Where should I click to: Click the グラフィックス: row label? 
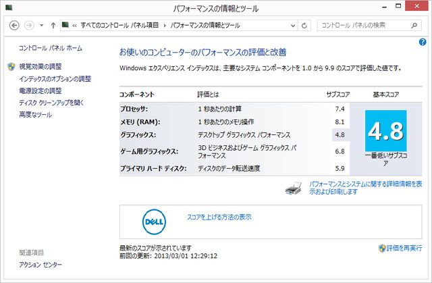click(138, 135)
